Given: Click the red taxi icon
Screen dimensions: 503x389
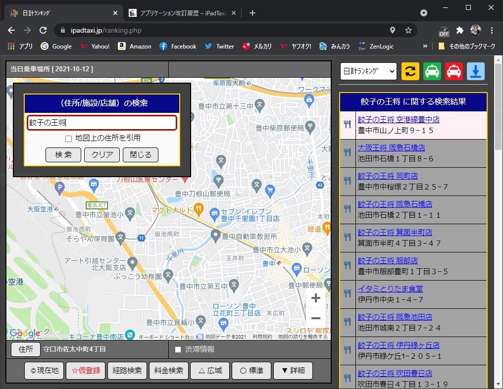Looking at the screenshot, I should pos(454,71).
